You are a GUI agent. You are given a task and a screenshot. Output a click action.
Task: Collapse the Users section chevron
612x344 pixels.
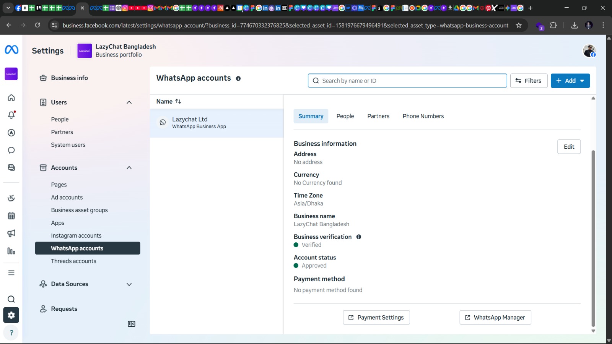click(129, 102)
